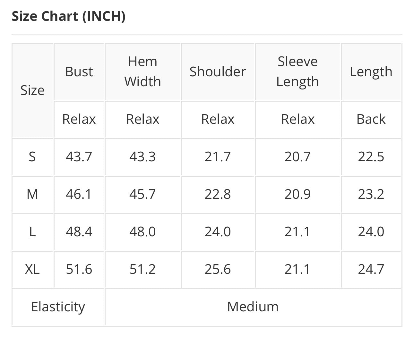Image resolution: width=414 pixels, height=337 pixels.
Task: Select the Shoulder column header
Action: (218, 72)
